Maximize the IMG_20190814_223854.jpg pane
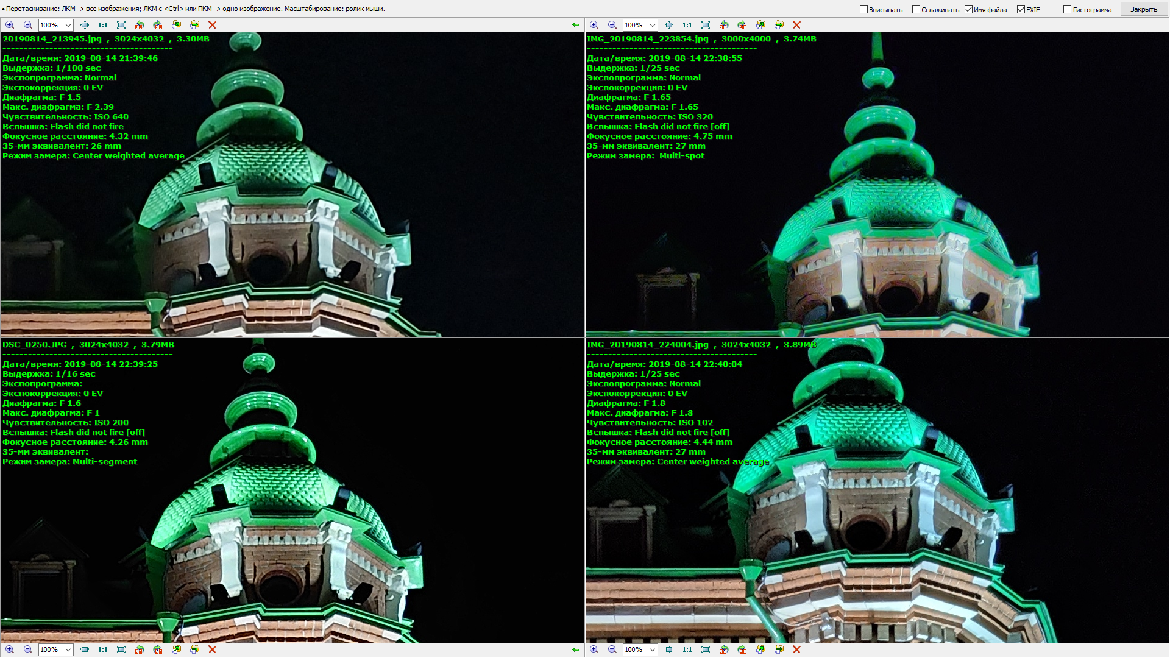This screenshot has width=1170, height=658. pos(706,25)
